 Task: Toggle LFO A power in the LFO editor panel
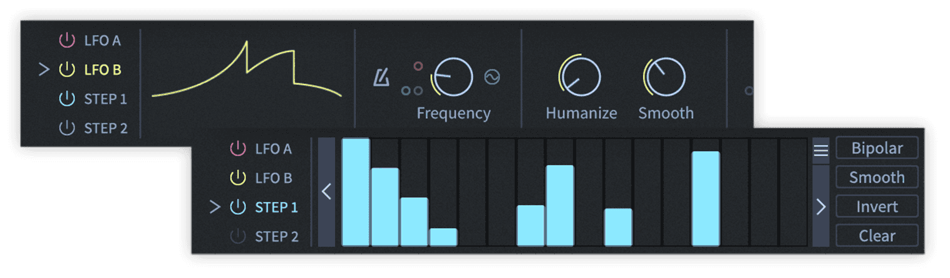pyautogui.click(x=66, y=41)
